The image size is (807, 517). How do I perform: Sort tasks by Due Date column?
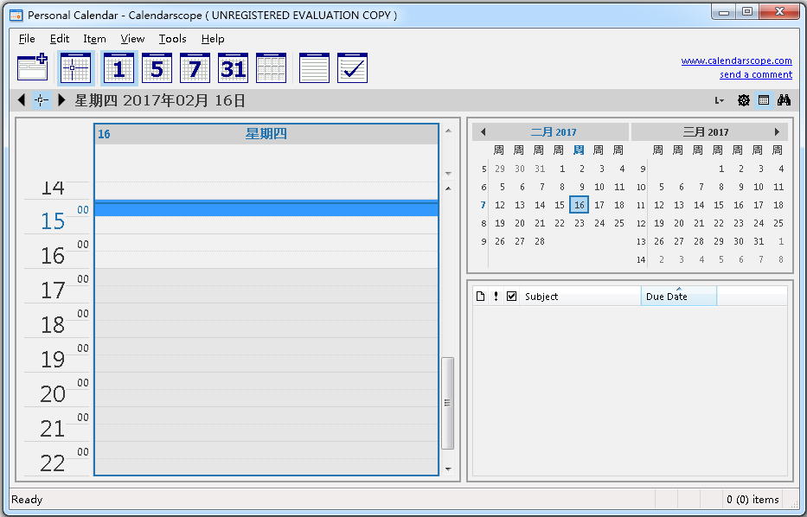coord(679,297)
